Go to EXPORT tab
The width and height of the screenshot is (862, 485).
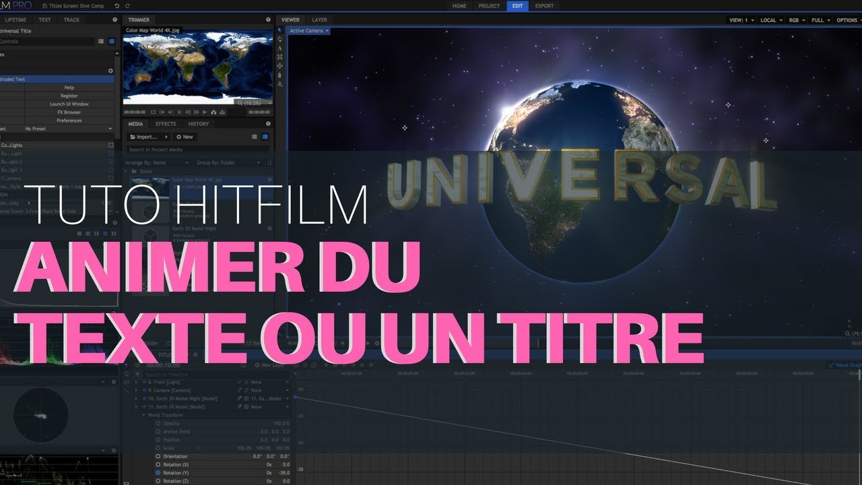point(544,5)
